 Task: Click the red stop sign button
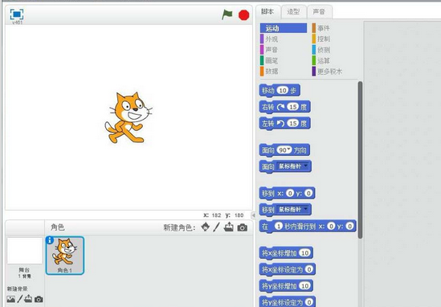tap(244, 14)
